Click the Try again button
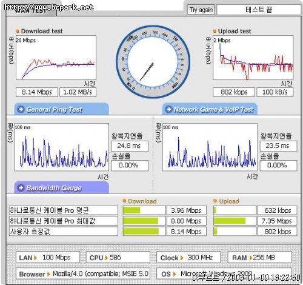 (x=201, y=10)
